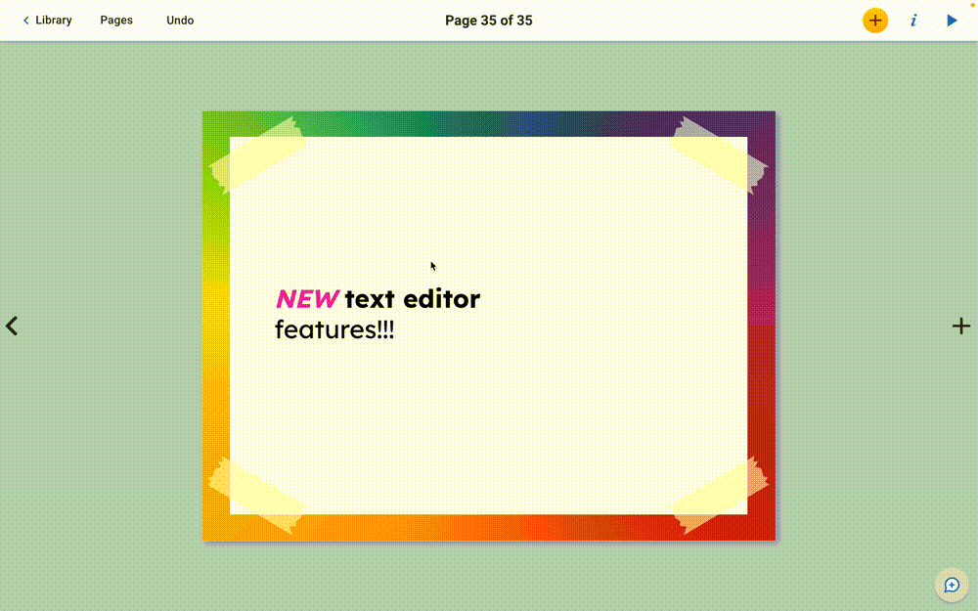The width and height of the screenshot is (978, 611).
Task: Add a new page after page 35
Action: (961, 326)
